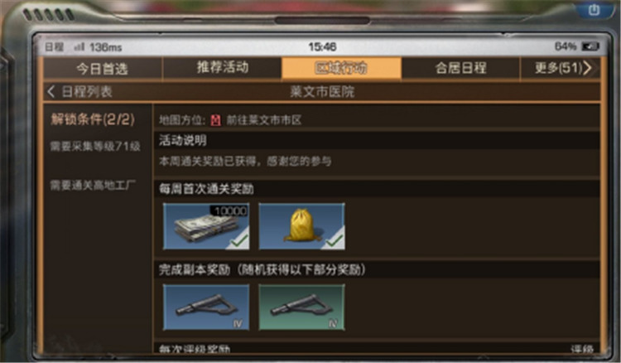621x363 pixels.
Task: Select the 10000 cash reward icon
Action: (206, 226)
